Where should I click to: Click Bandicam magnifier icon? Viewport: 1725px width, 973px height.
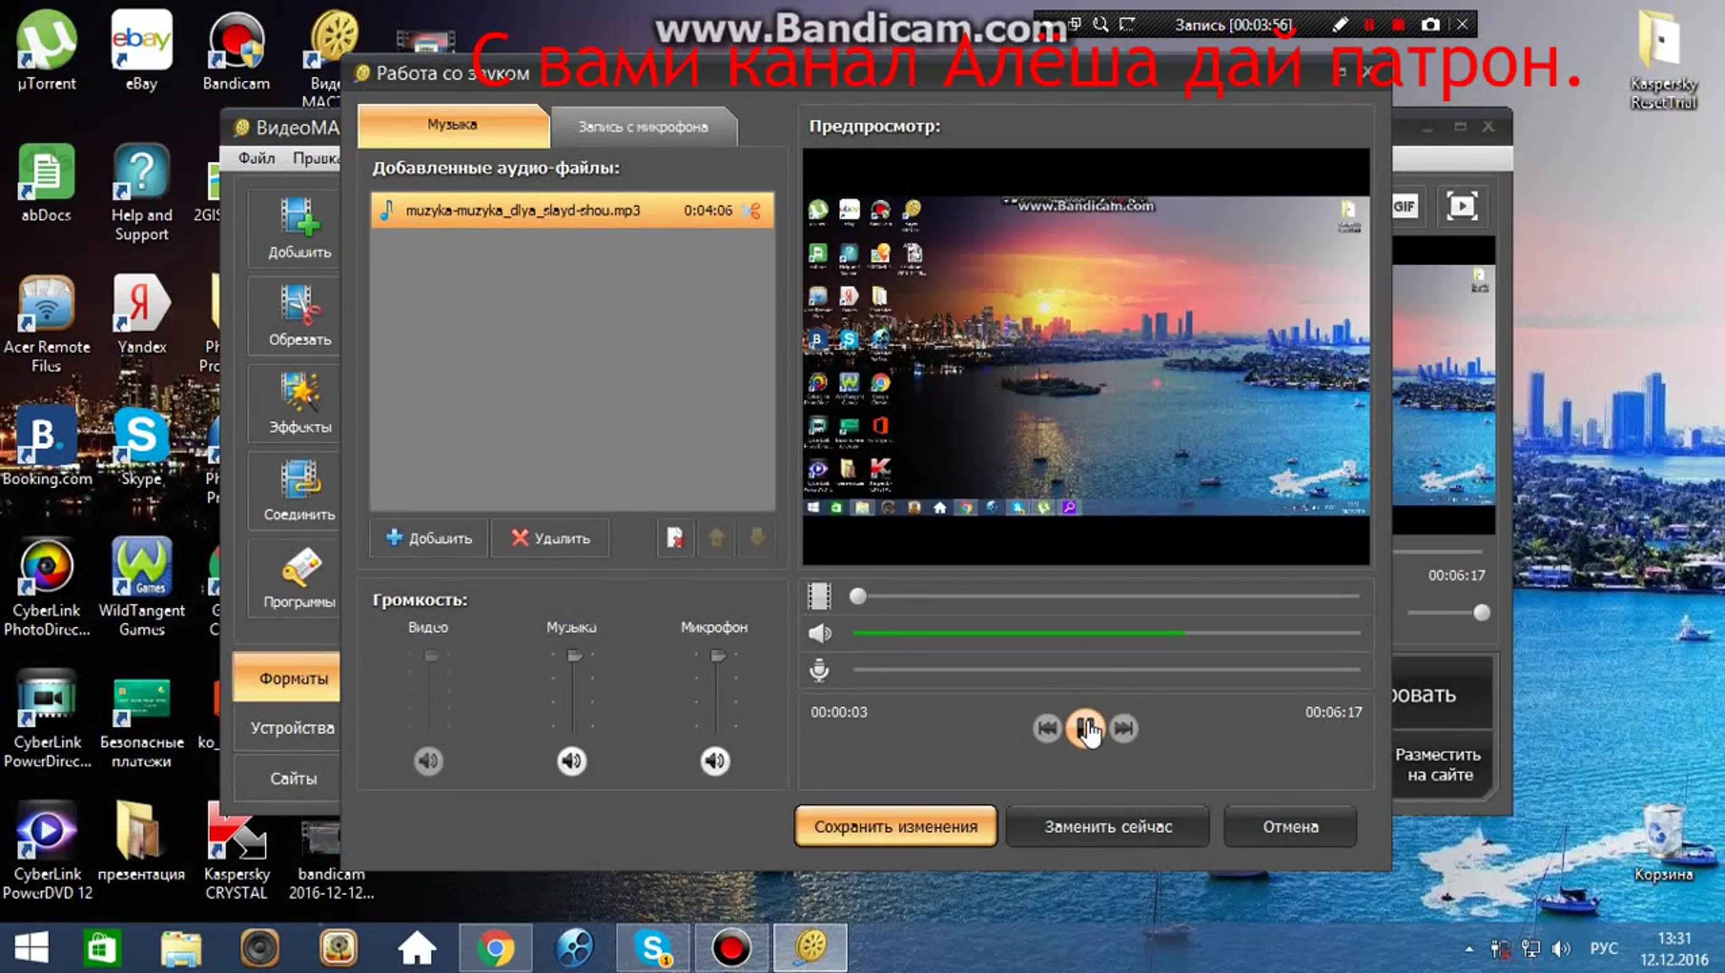tap(1100, 25)
